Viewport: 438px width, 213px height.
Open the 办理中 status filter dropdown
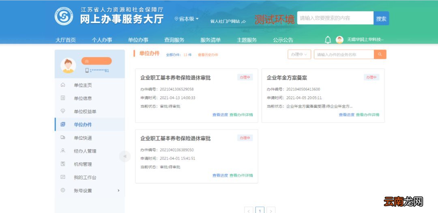299,54
